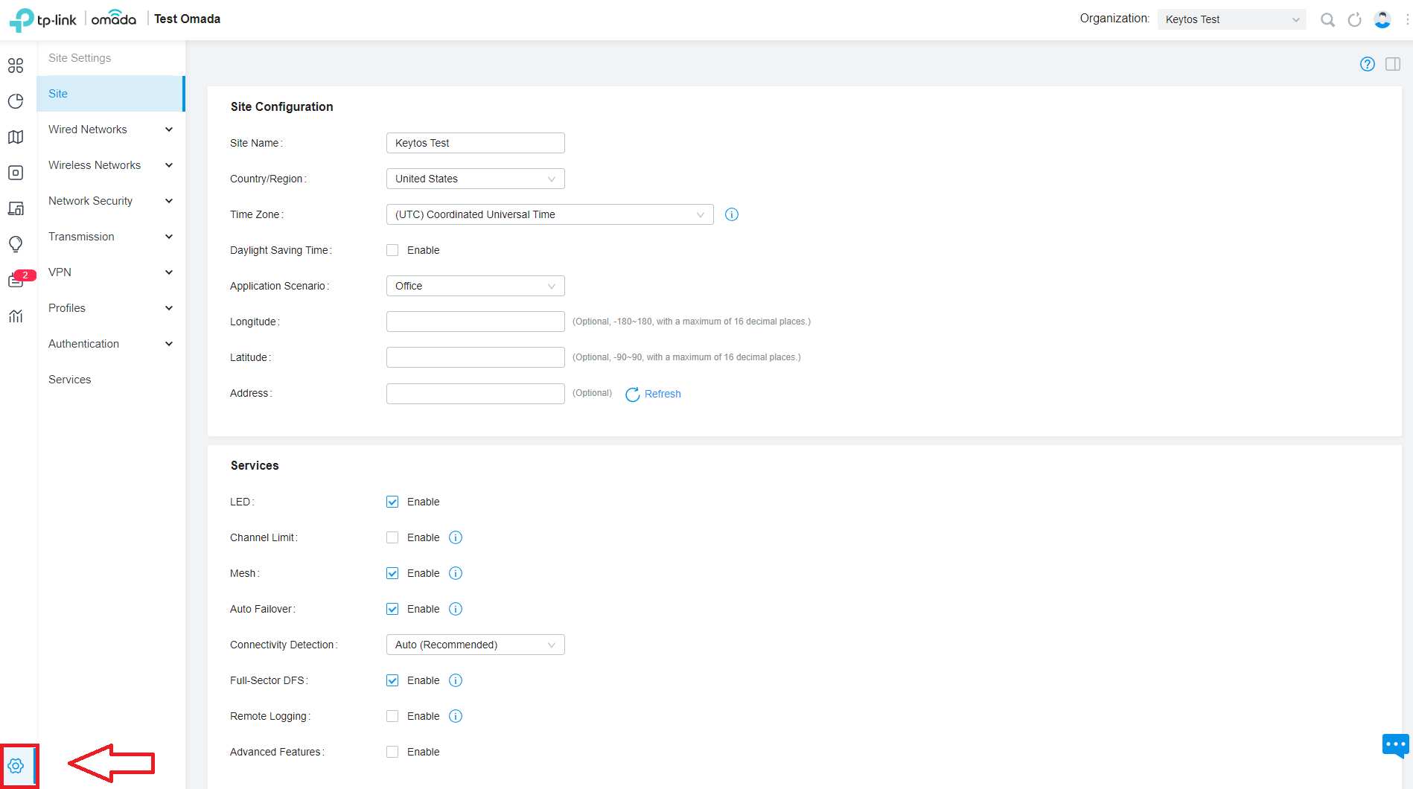This screenshot has width=1413, height=789.
Task: Click the Test Omada title
Action: click(188, 19)
